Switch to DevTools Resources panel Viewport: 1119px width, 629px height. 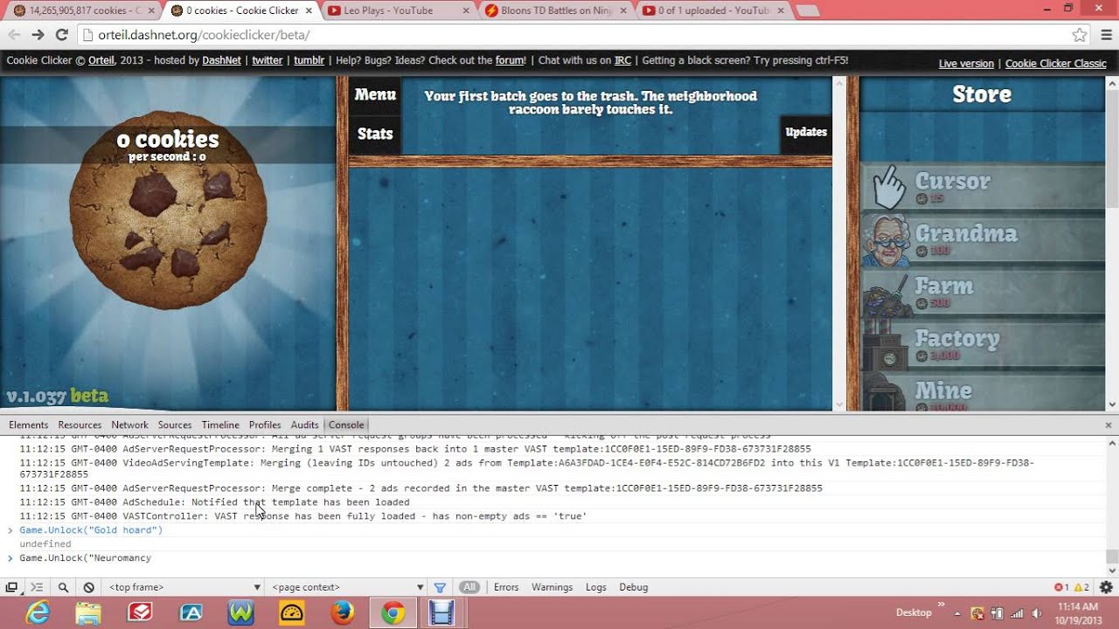pyautogui.click(x=80, y=425)
